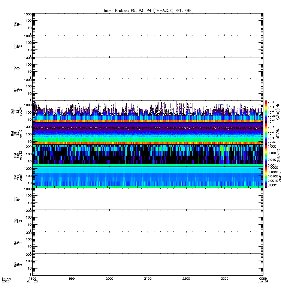Click inside the thd fbk scm1 spectrogram
This screenshot has width=281, height=300.
(x=148, y=177)
